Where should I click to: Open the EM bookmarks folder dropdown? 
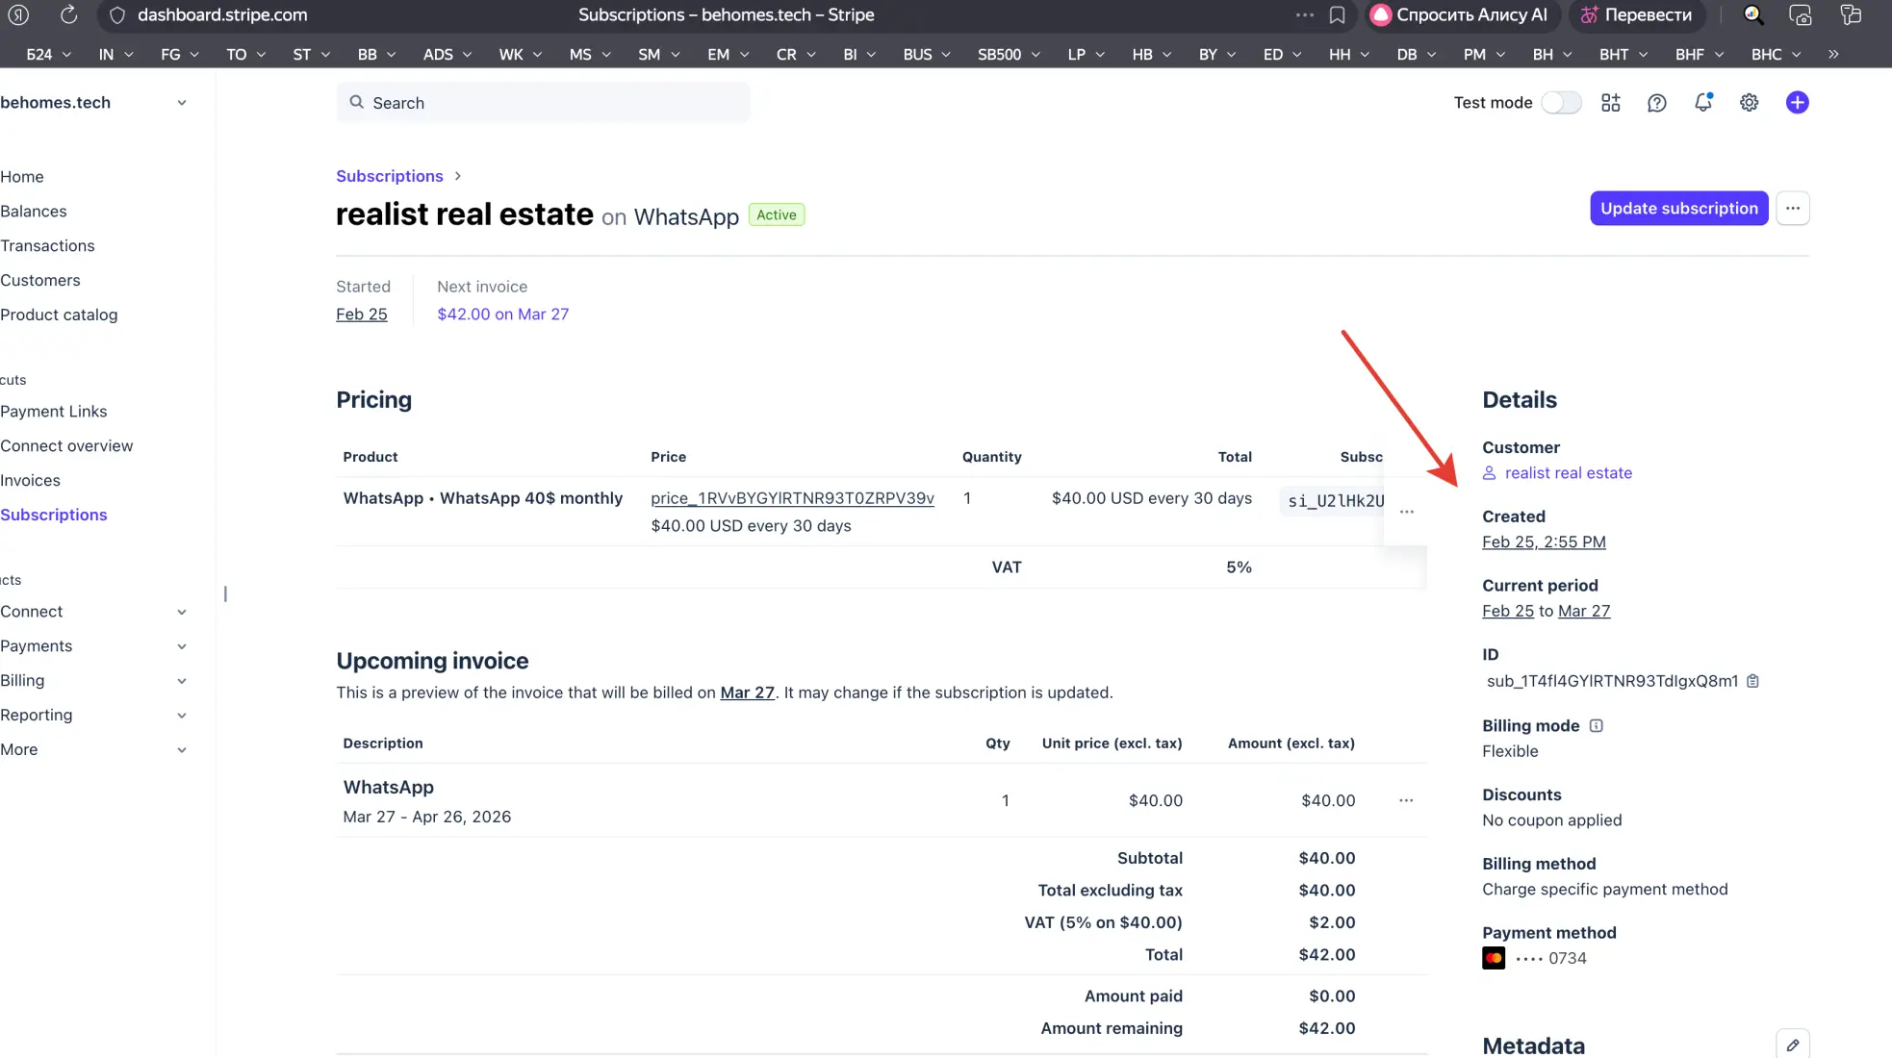728,55
